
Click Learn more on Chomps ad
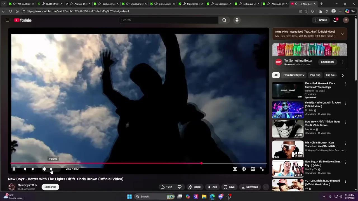tap(328, 62)
